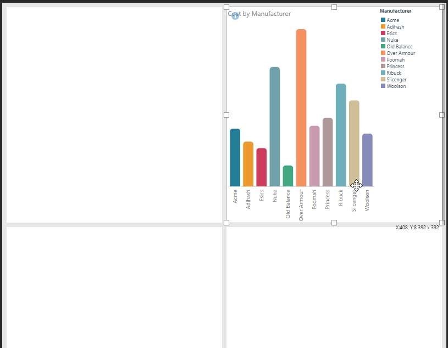Click Princess legend color swatch
This screenshot has height=348, width=448.
click(x=383, y=66)
